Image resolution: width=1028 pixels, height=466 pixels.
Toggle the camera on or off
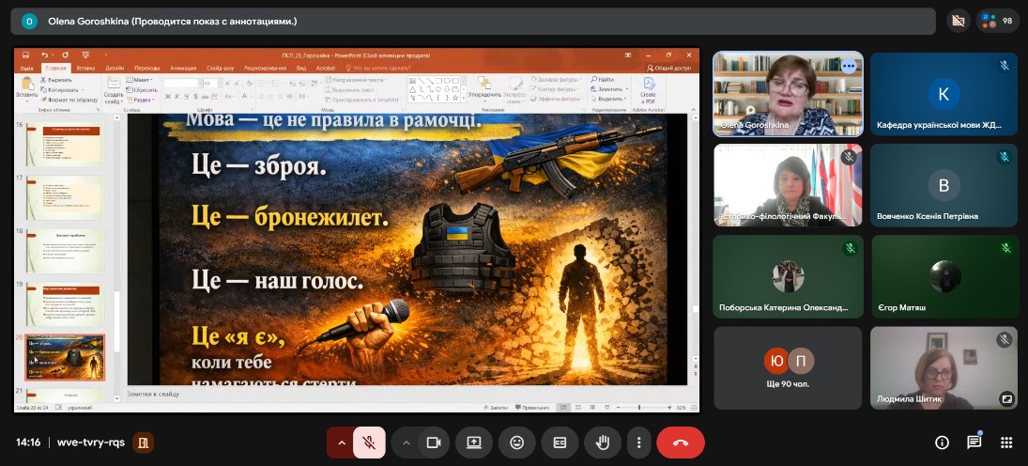tap(434, 443)
